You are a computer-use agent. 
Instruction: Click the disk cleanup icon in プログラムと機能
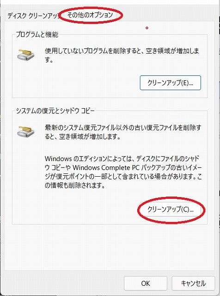coord(26,54)
